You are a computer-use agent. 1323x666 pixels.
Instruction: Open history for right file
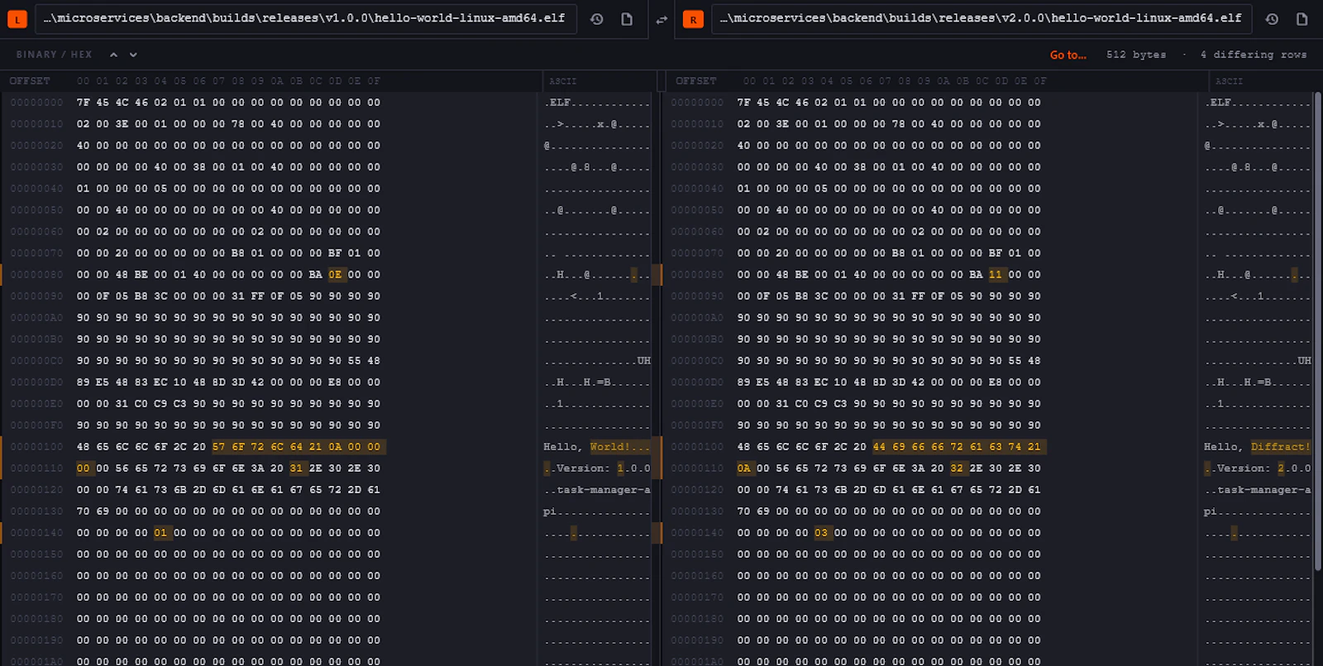1272,19
